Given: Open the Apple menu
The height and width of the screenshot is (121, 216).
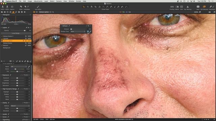Looking at the screenshot, I should click(x=3, y=1).
